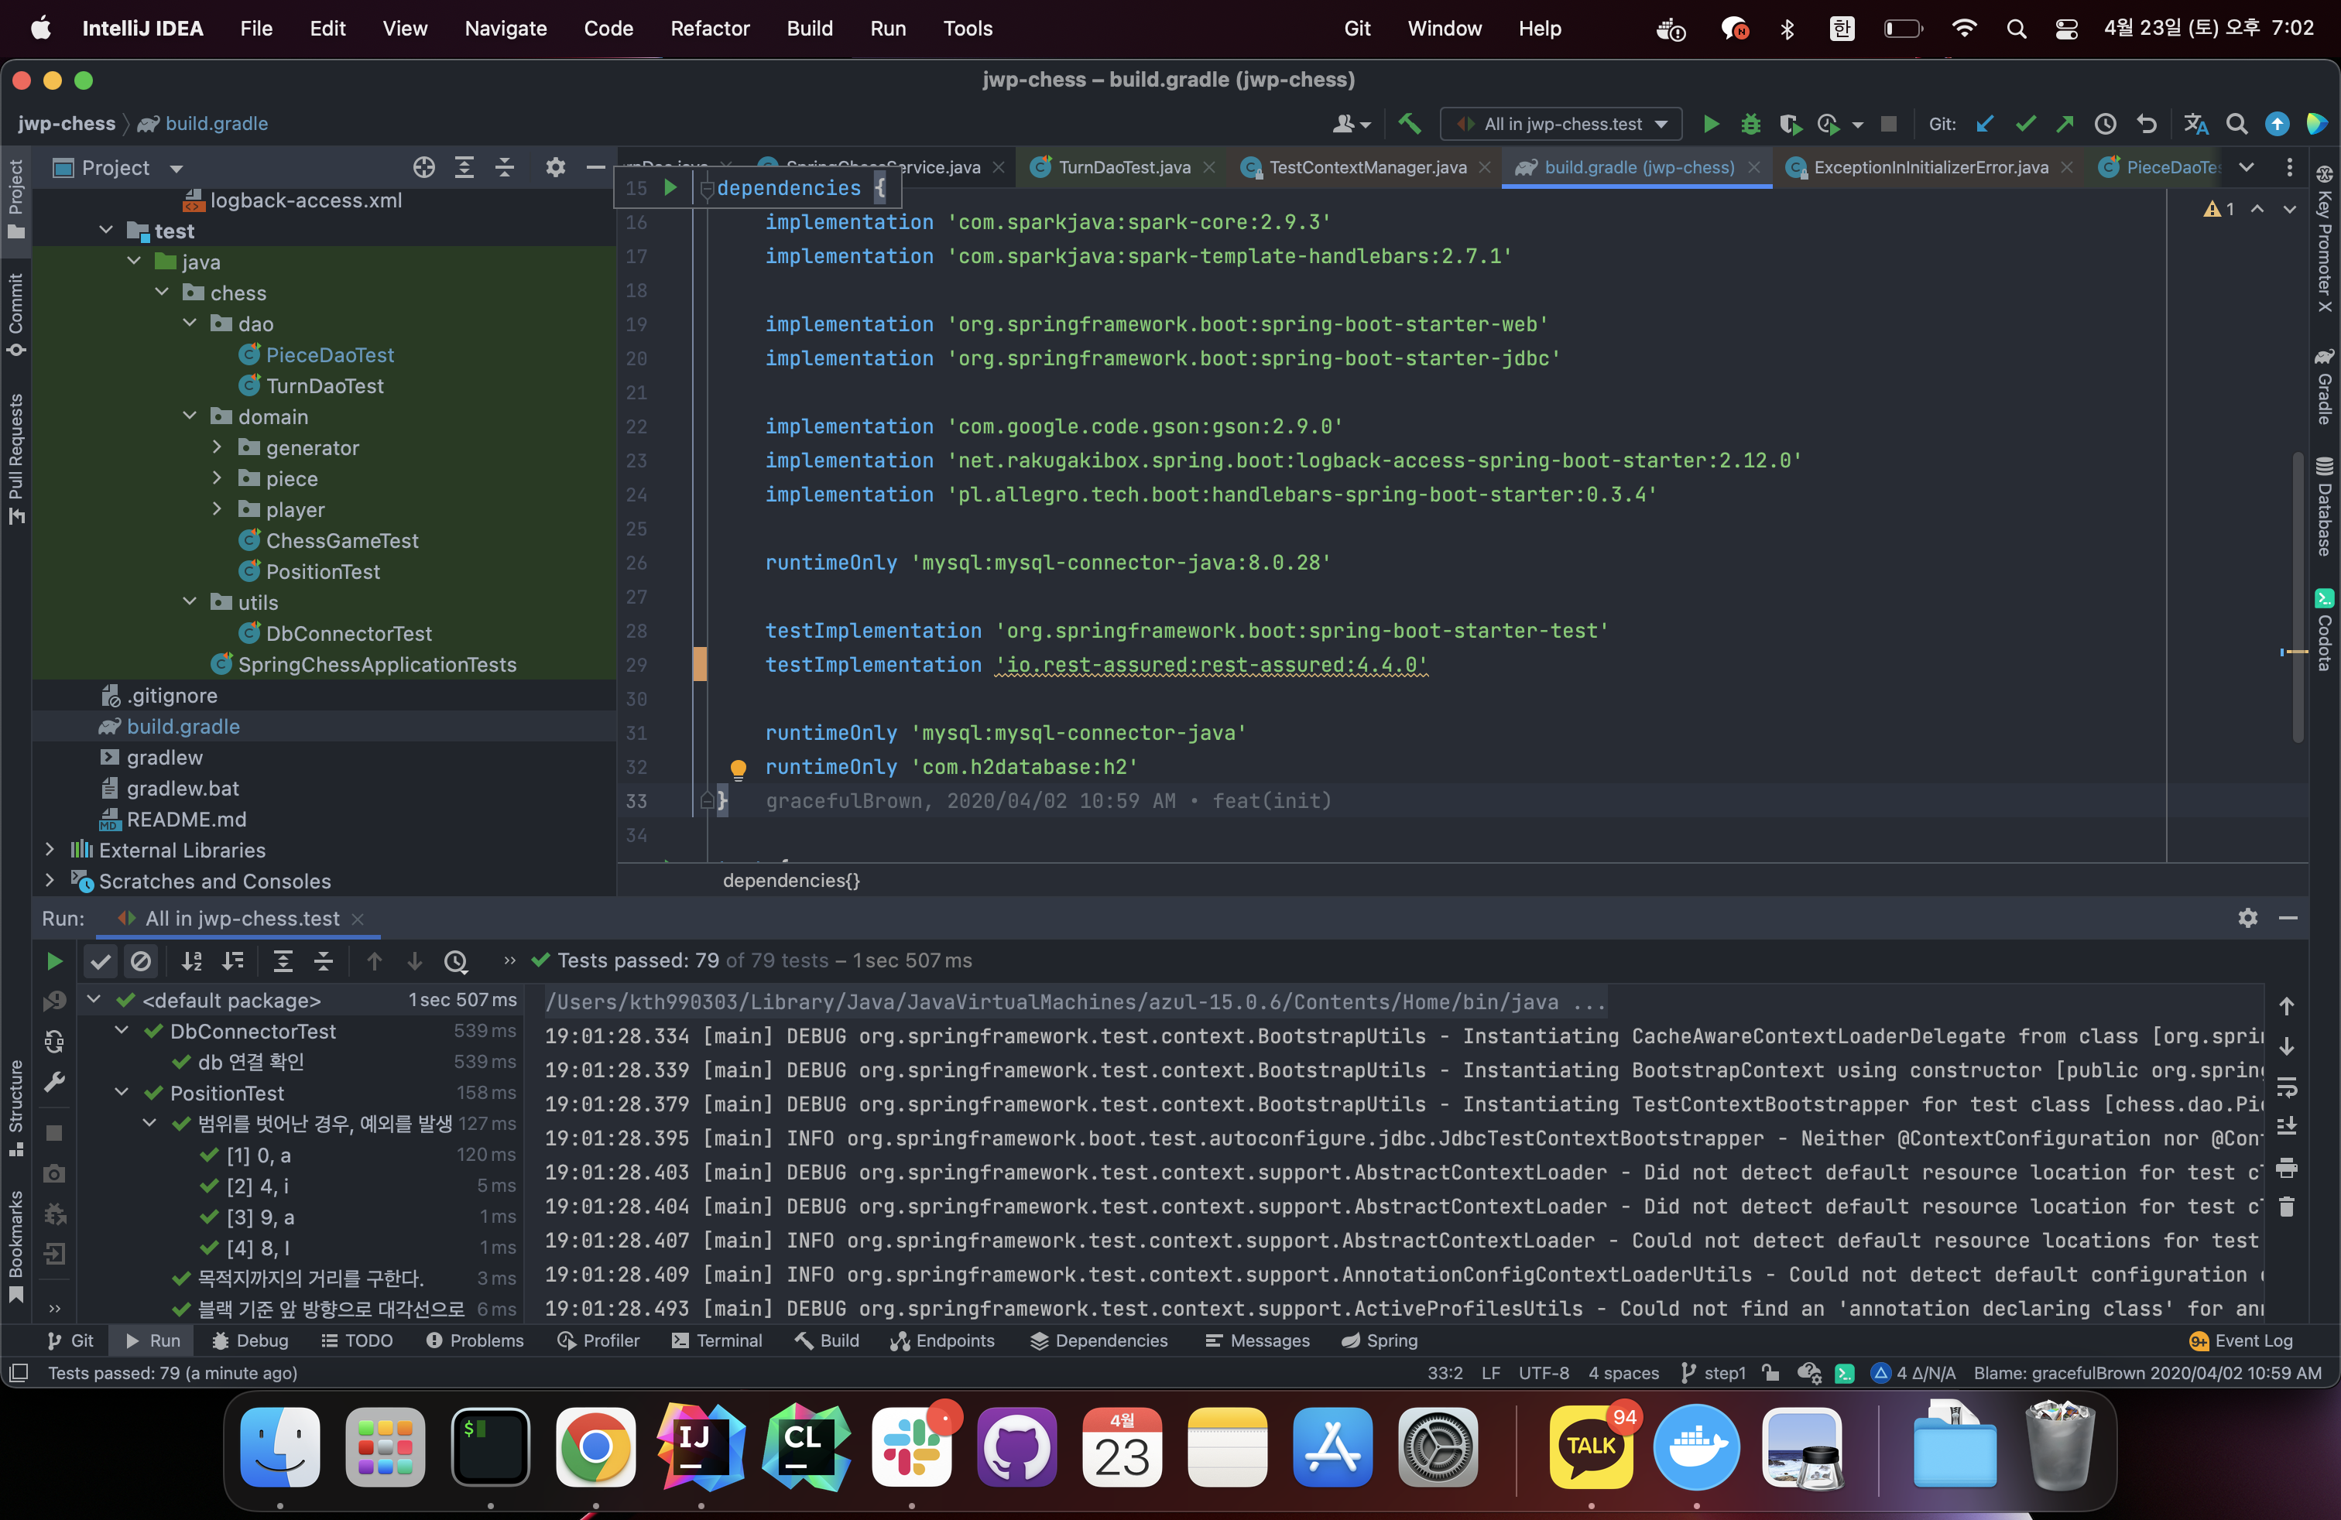Toggle soft-wrap in run console

pyautogui.click(x=2287, y=1087)
